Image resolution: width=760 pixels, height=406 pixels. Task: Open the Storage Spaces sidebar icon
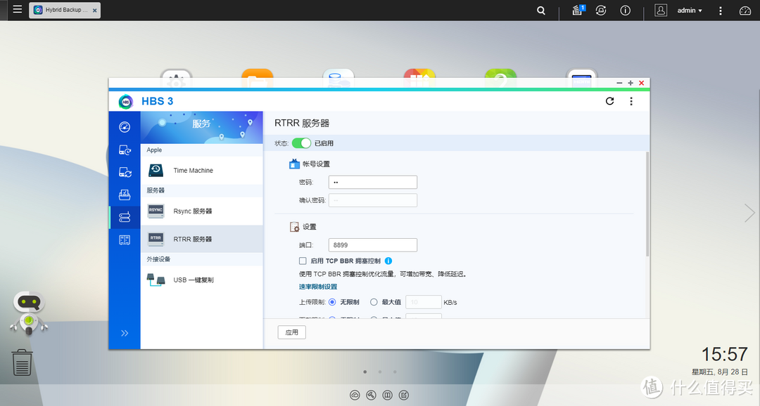click(x=125, y=240)
